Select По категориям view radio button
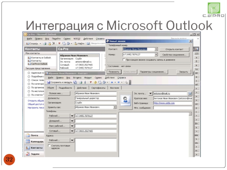The width and height of the screenshot is (227, 170). [x=29, y=84]
